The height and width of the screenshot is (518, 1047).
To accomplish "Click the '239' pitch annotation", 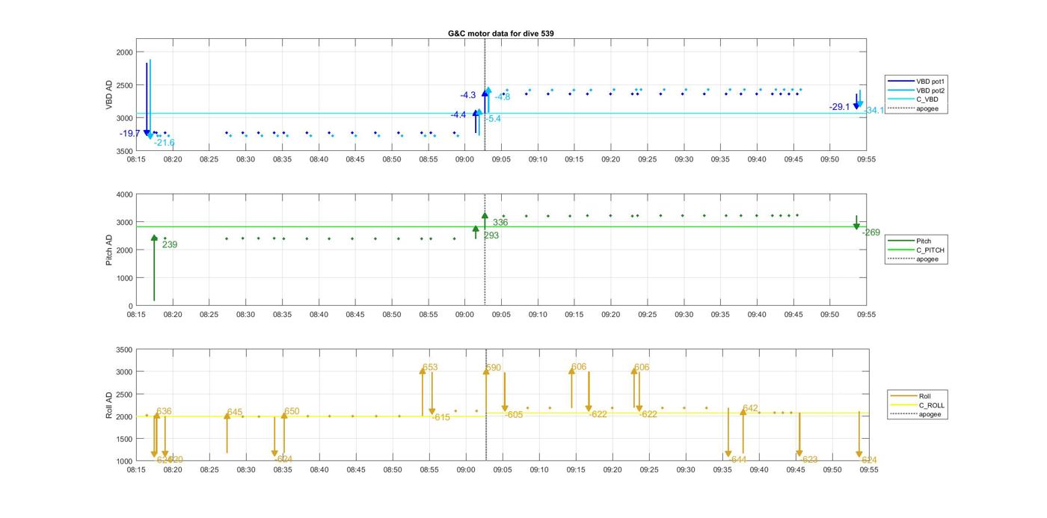I will pyautogui.click(x=170, y=244).
